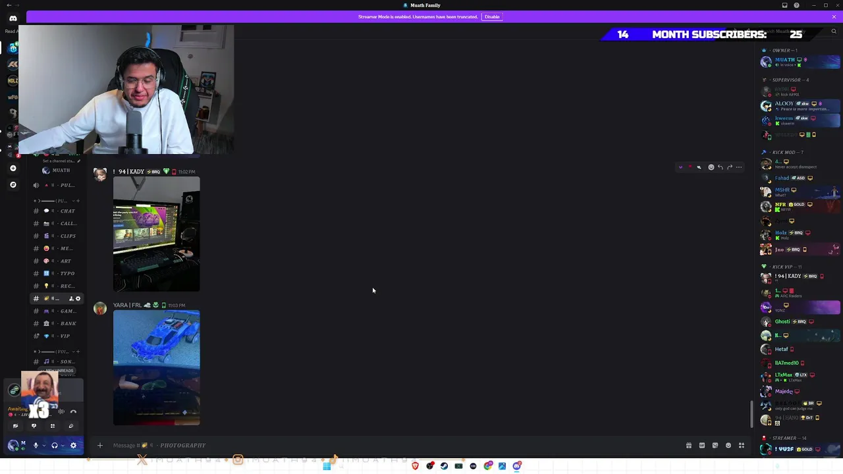The image size is (843, 474).
Task: Open Discover servers compass icon
Action: [x=13, y=185]
